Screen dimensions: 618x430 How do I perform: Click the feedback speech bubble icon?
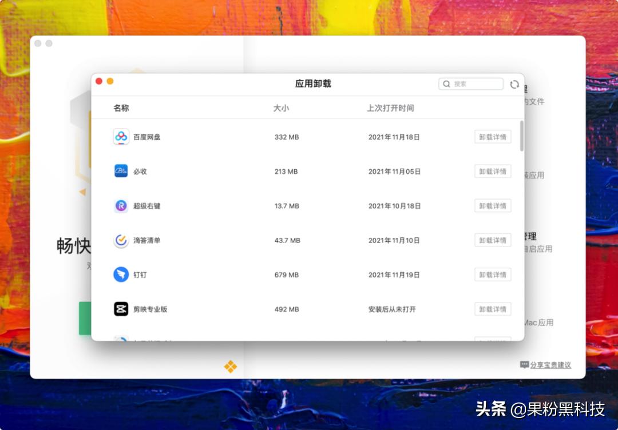coord(524,364)
